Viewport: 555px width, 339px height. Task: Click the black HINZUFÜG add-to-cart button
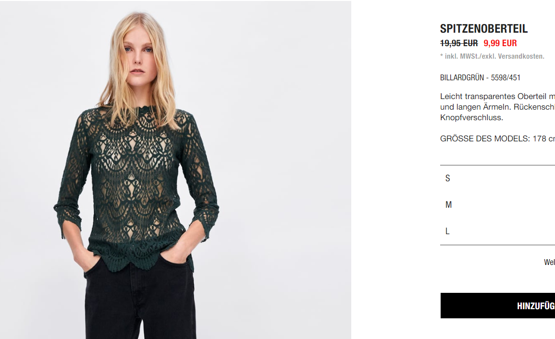(x=498, y=305)
